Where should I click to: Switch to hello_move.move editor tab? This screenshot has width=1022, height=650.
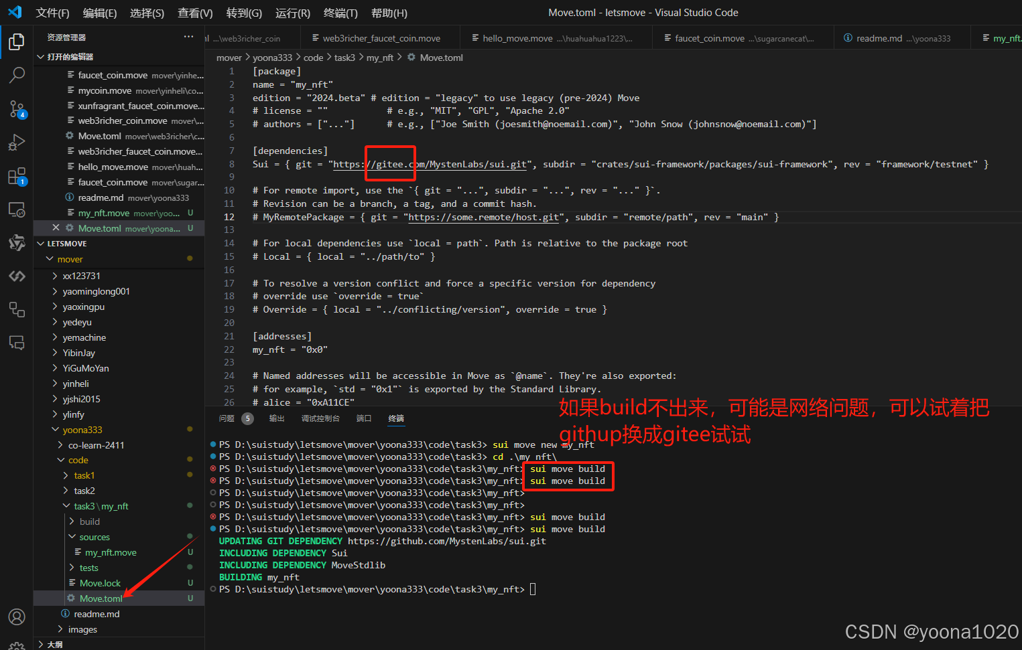[557, 38]
